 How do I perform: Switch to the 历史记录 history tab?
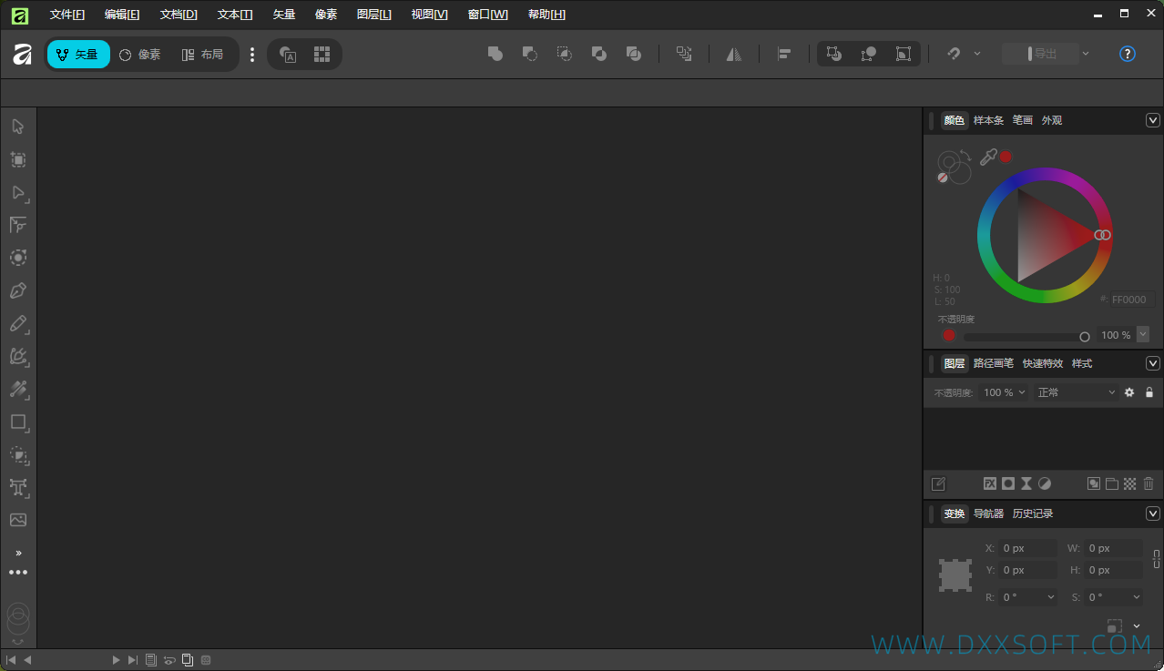point(1033,513)
